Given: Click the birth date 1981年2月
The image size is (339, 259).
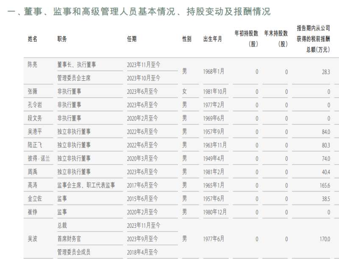Looking at the screenshot, I should [214, 172].
